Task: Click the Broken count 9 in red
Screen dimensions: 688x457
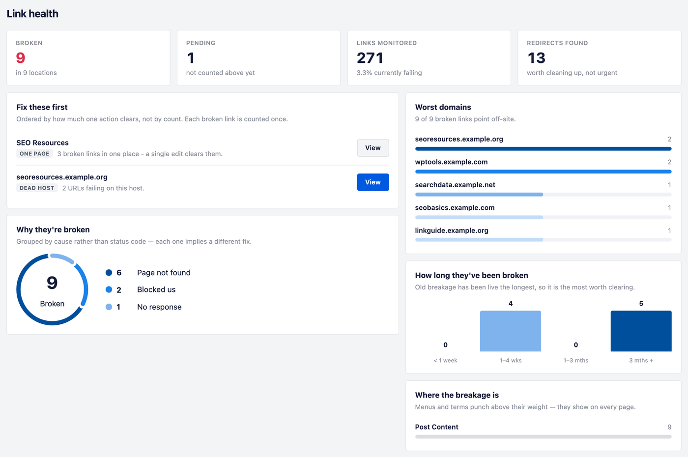Action: point(21,58)
